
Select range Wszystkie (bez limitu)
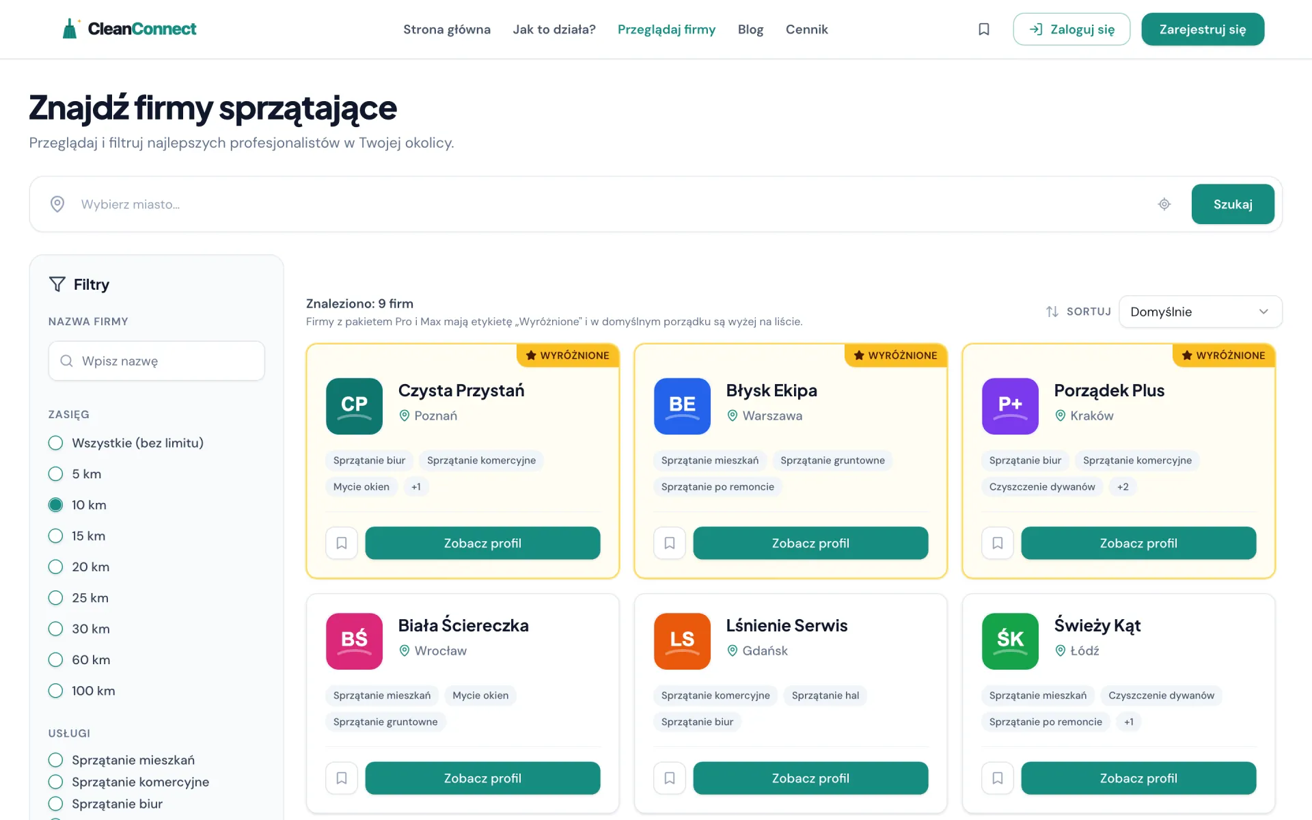[126, 443]
